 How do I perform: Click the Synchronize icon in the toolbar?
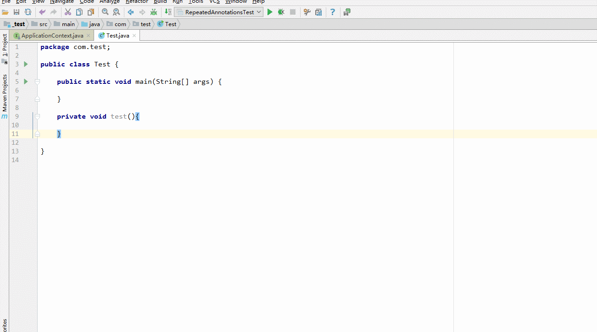coord(28,12)
